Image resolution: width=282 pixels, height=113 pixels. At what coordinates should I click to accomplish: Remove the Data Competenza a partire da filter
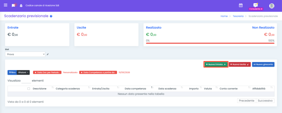coord(82,72)
